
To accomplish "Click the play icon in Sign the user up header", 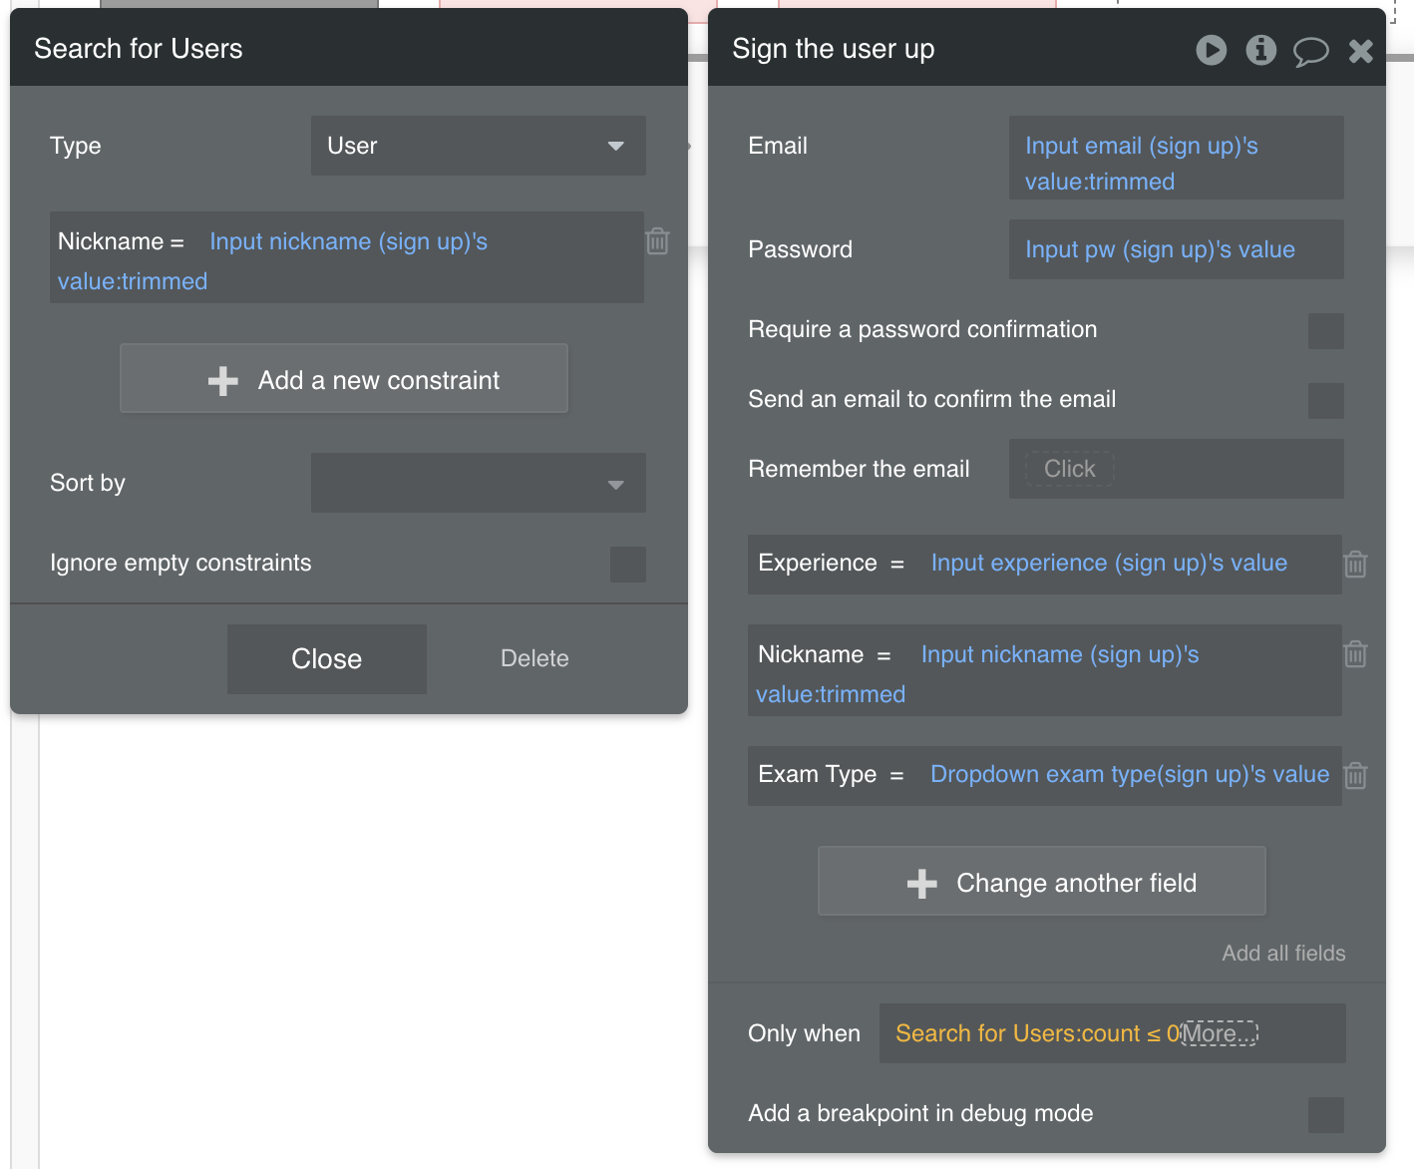I will [1211, 50].
